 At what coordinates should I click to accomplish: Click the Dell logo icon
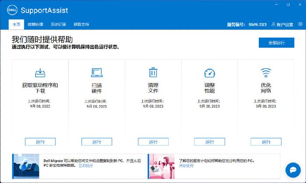[12, 10]
